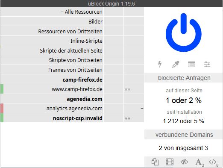Click the big blue power button
The width and height of the screenshot is (223, 168).
184,32
